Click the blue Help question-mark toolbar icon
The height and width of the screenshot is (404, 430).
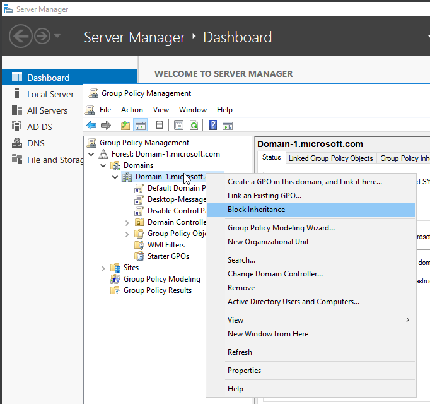point(213,126)
